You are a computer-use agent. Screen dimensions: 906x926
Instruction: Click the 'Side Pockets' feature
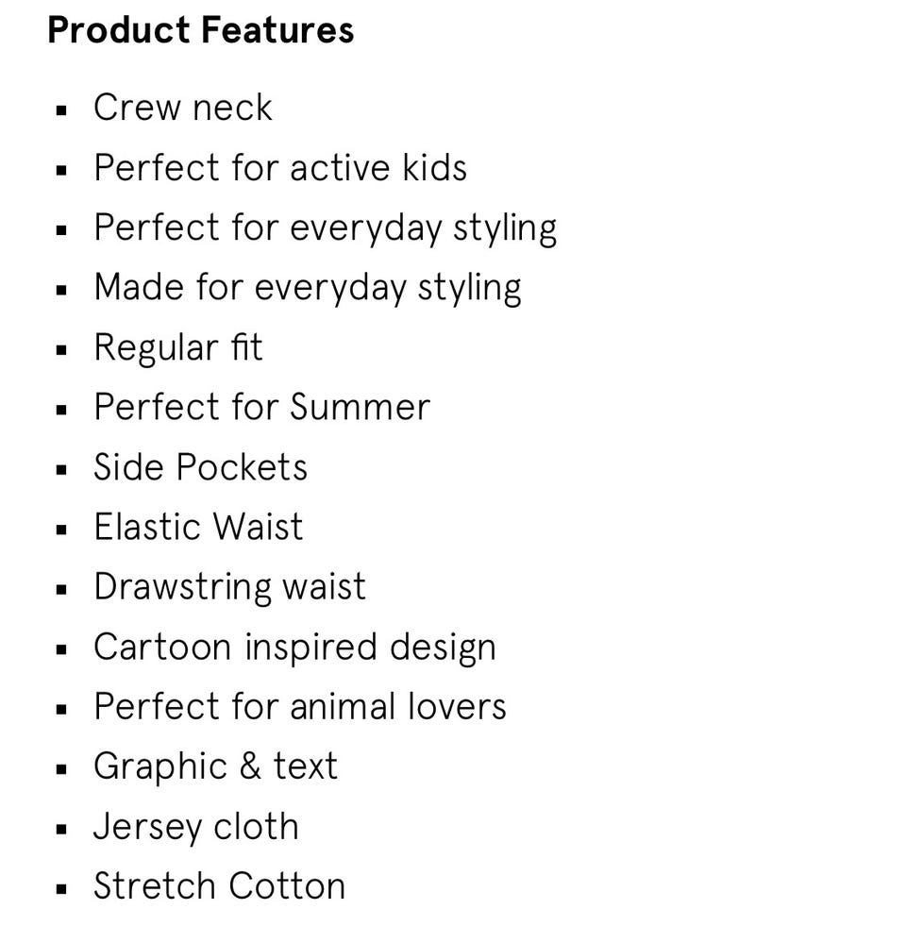click(200, 467)
